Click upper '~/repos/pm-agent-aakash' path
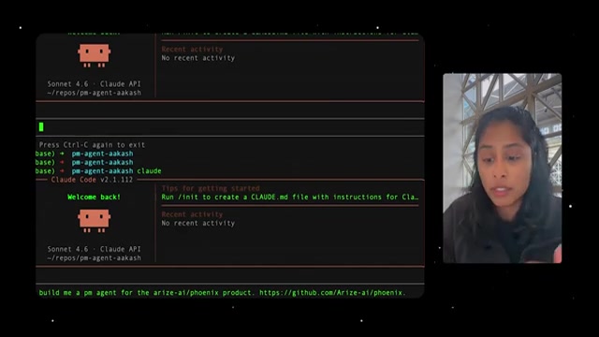This screenshot has height=337, width=599. point(94,93)
